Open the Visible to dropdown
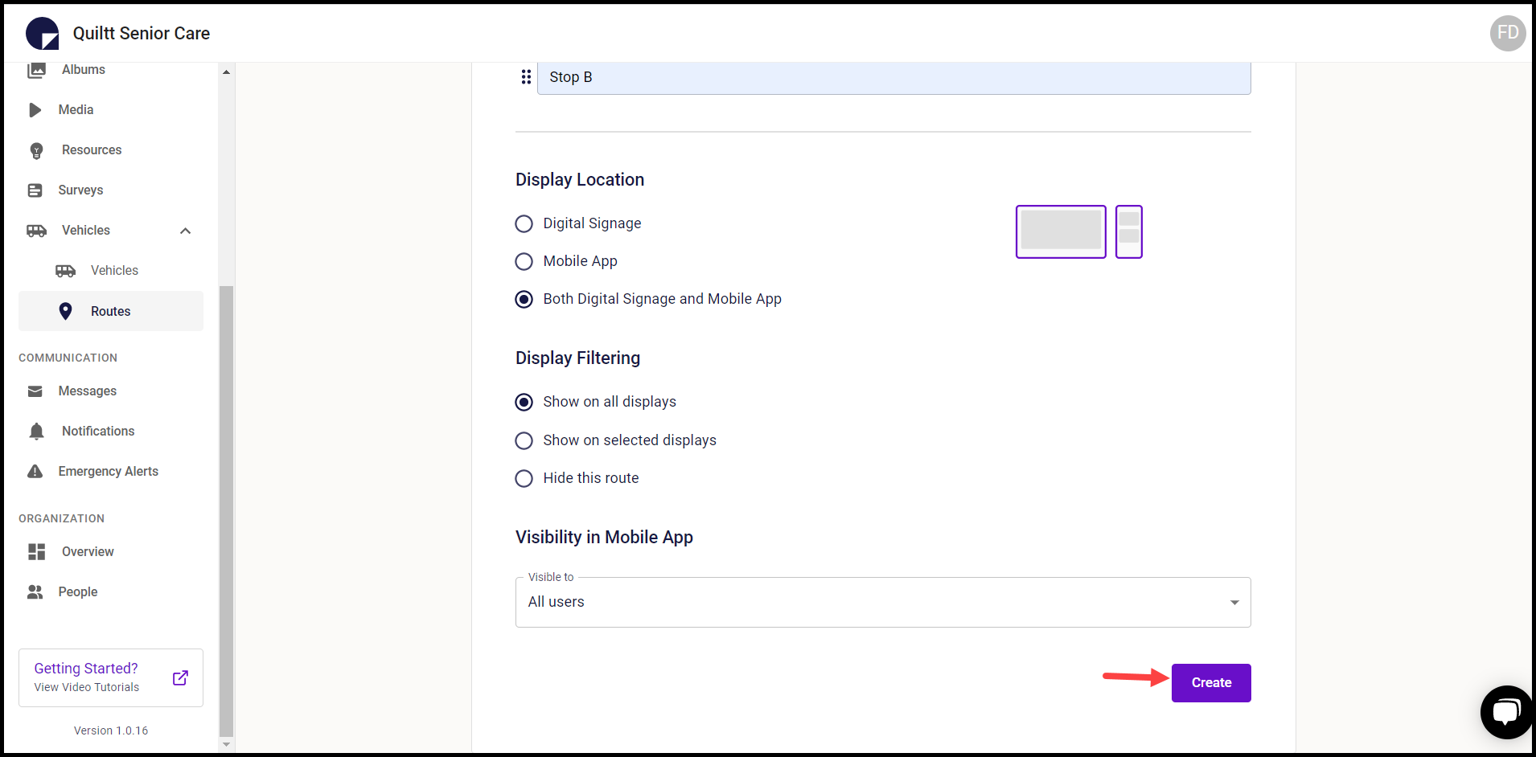 click(x=883, y=602)
